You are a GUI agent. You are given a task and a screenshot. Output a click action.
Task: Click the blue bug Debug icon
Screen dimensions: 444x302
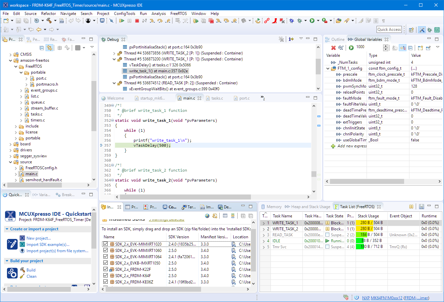291,21
